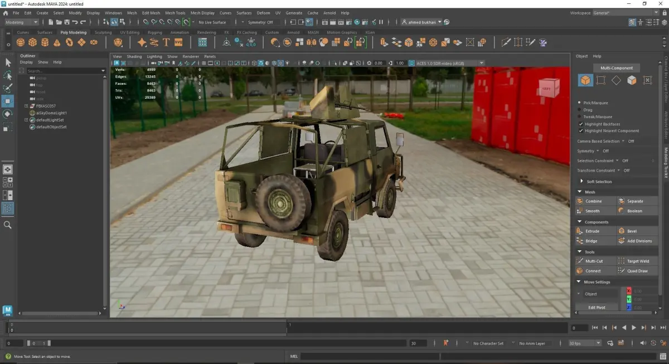Image resolution: width=669 pixels, height=364 pixels.
Task: Click the polygon Type text tool icon
Action: 166,42
